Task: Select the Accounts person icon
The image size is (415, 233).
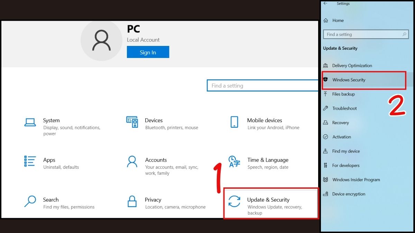Action: (132, 162)
